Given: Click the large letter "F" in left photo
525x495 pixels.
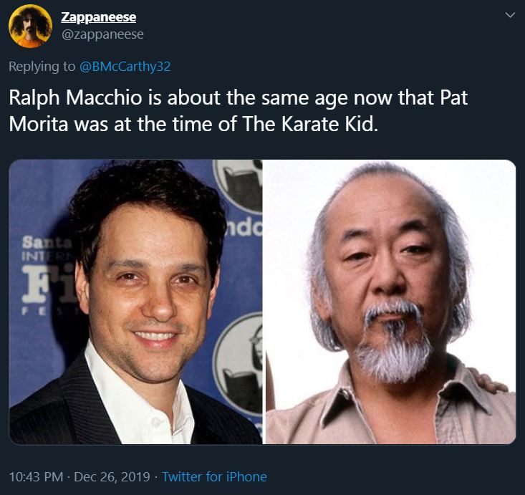Looking at the screenshot, I should 34,284.
